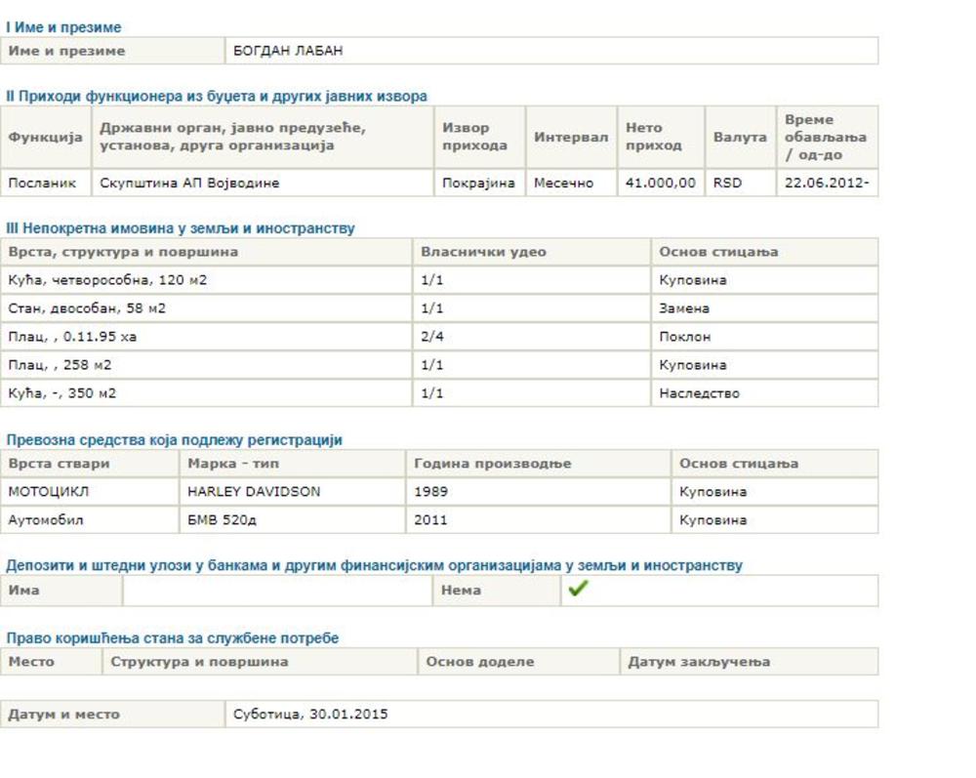Click the name field БОГДАН ЛАБАН
Image resolution: width=976 pixels, height=778 pixels.
pyautogui.click(x=288, y=51)
